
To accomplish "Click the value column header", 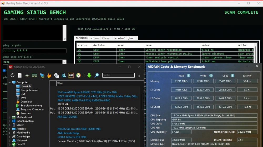I will (x=218, y=45).
